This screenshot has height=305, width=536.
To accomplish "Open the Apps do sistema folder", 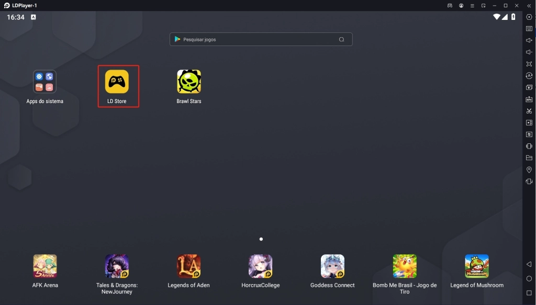I will pos(44,82).
